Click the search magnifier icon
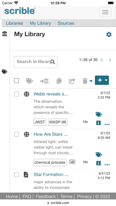The image size is (116, 206). [53, 62]
